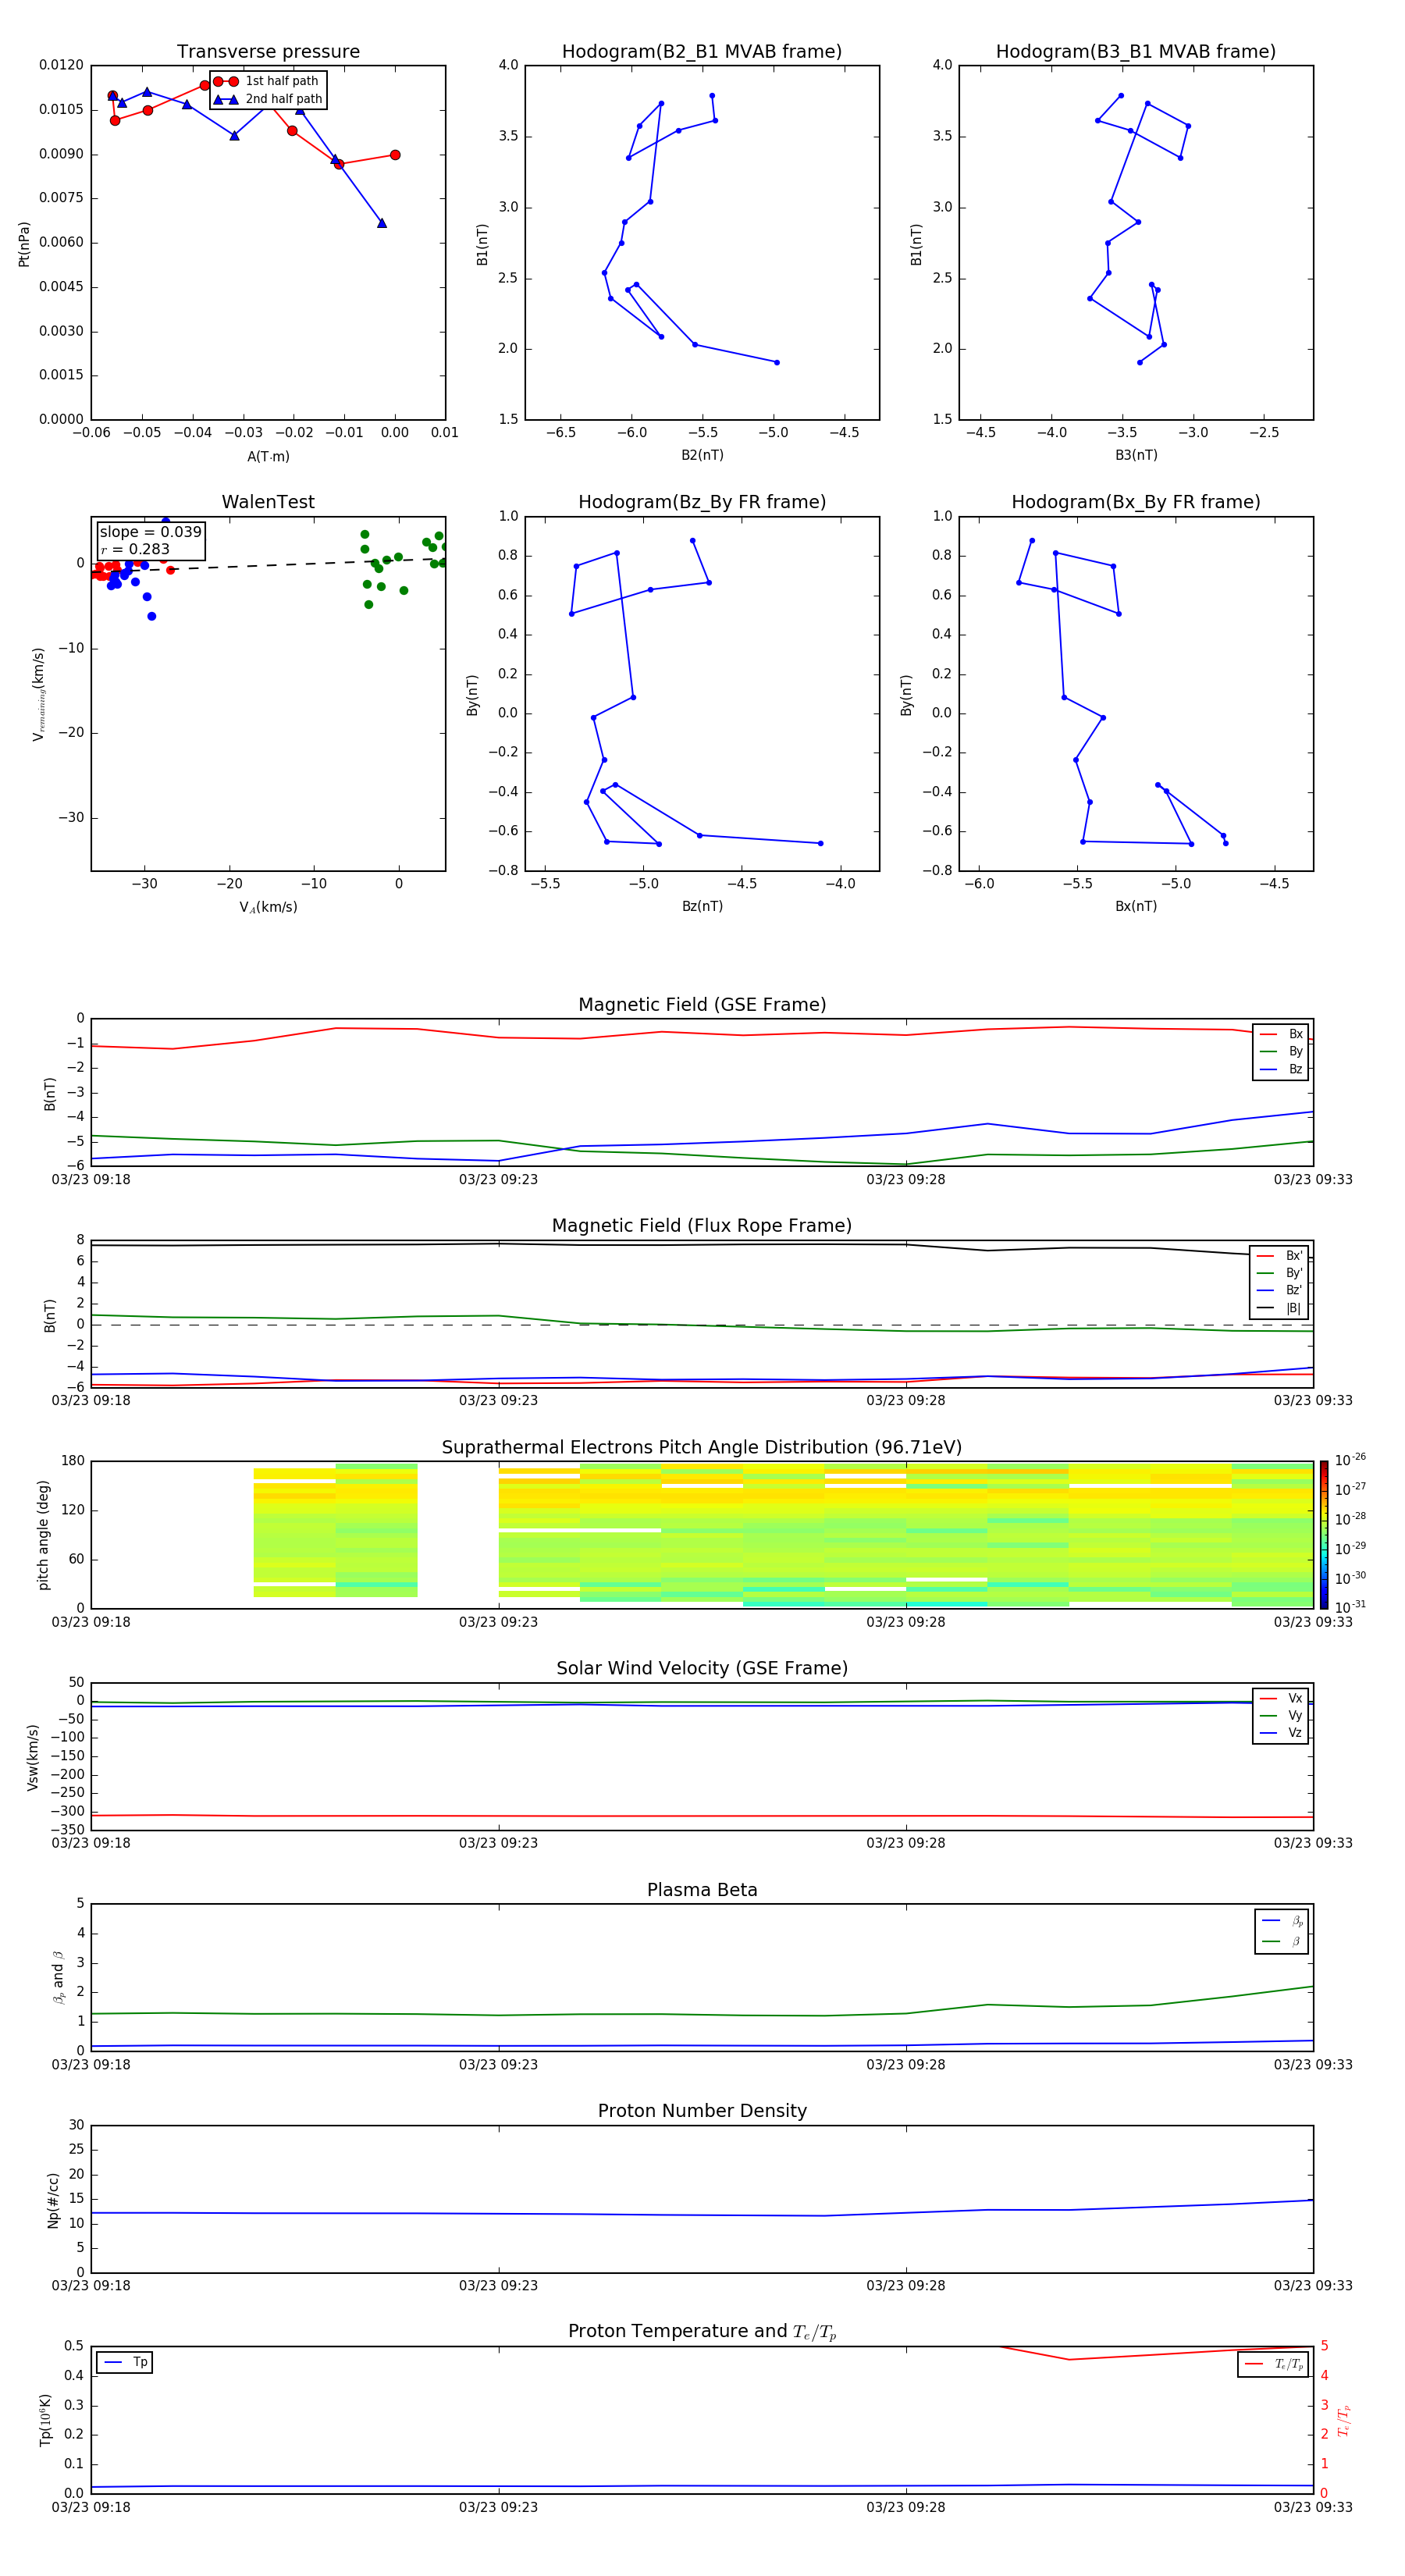
Task: Click the Bz' entry in Flux Rope legend
Action: click(x=1279, y=1291)
